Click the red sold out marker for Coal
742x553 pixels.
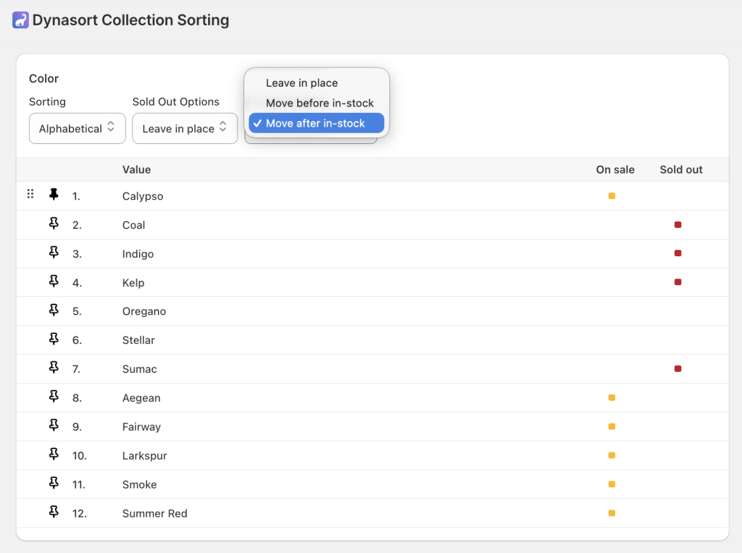click(678, 225)
